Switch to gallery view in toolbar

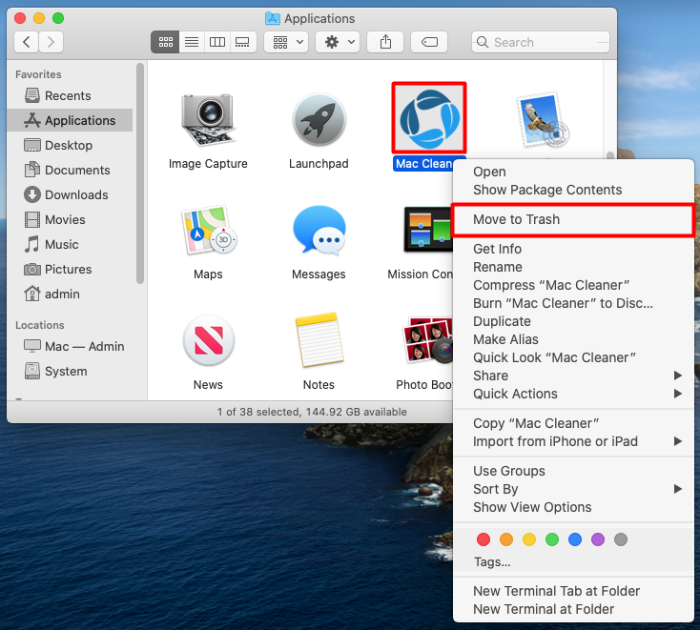[243, 42]
